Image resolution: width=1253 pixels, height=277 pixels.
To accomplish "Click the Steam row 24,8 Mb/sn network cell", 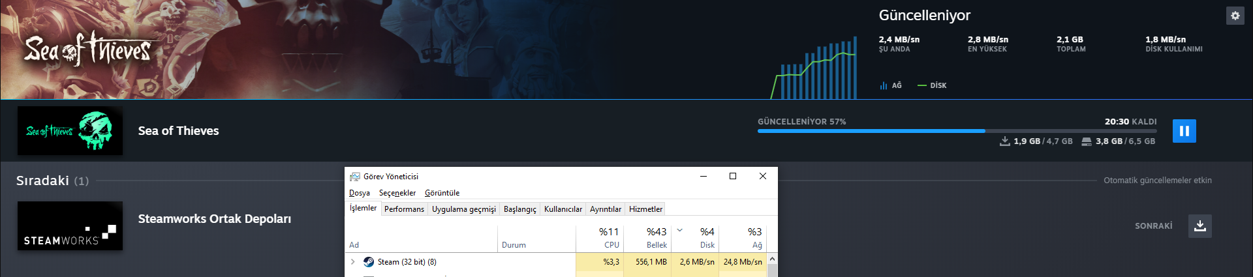I will [x=743, y=262].
